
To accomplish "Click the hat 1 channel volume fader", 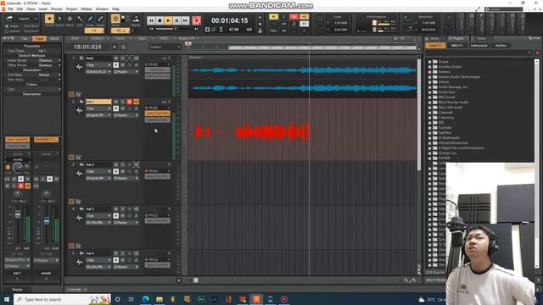I will coord(18,214).
